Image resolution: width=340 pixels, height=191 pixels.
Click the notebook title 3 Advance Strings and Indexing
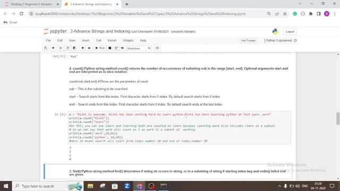tap(100, 31)
